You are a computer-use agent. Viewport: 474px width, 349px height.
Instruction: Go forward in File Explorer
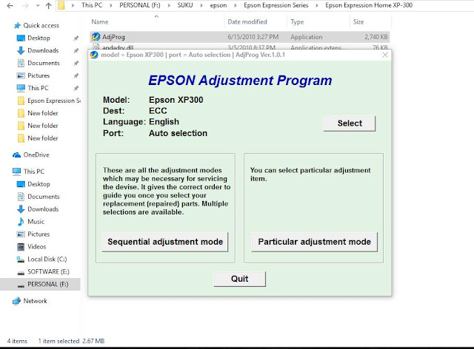click(25, 5)
